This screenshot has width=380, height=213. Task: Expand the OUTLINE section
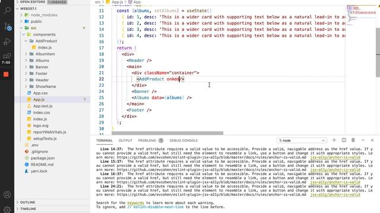pos(27,202)
